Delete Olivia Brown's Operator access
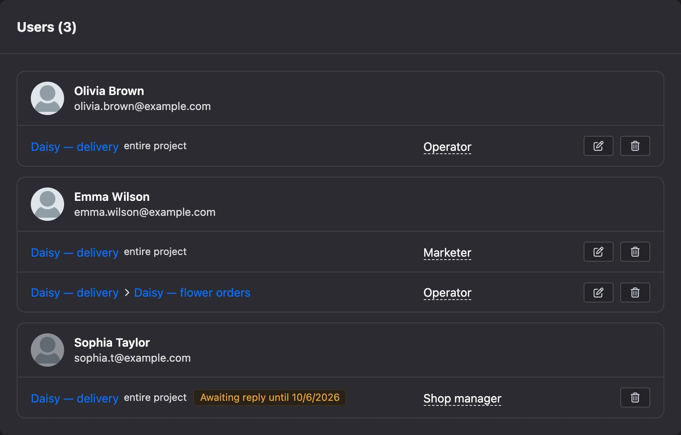681x435 pixels. [635, 146]
